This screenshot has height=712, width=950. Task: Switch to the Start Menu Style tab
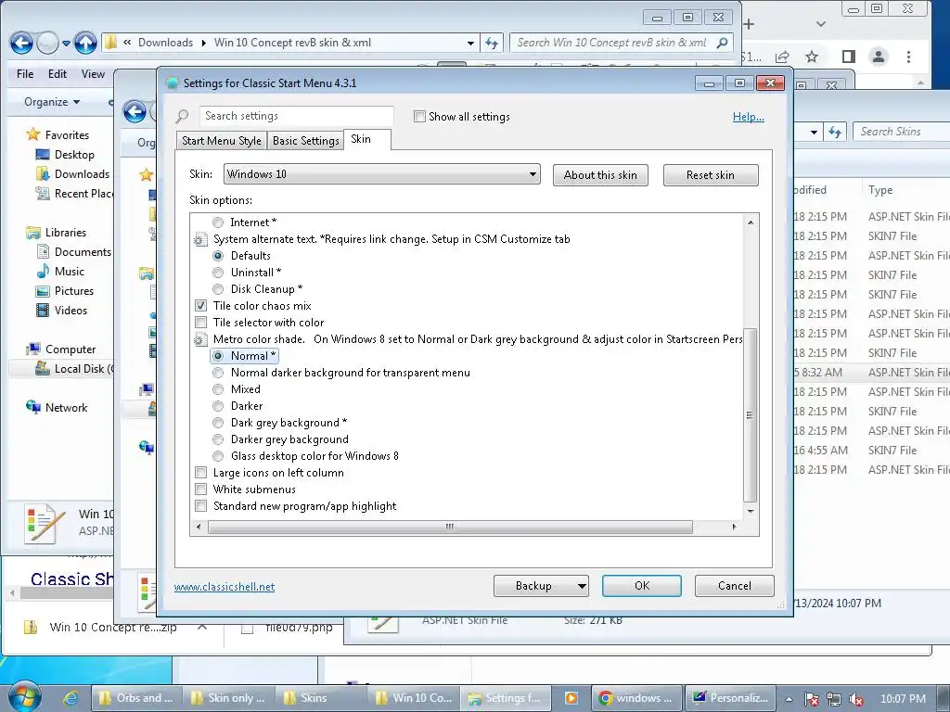(222, 141)
